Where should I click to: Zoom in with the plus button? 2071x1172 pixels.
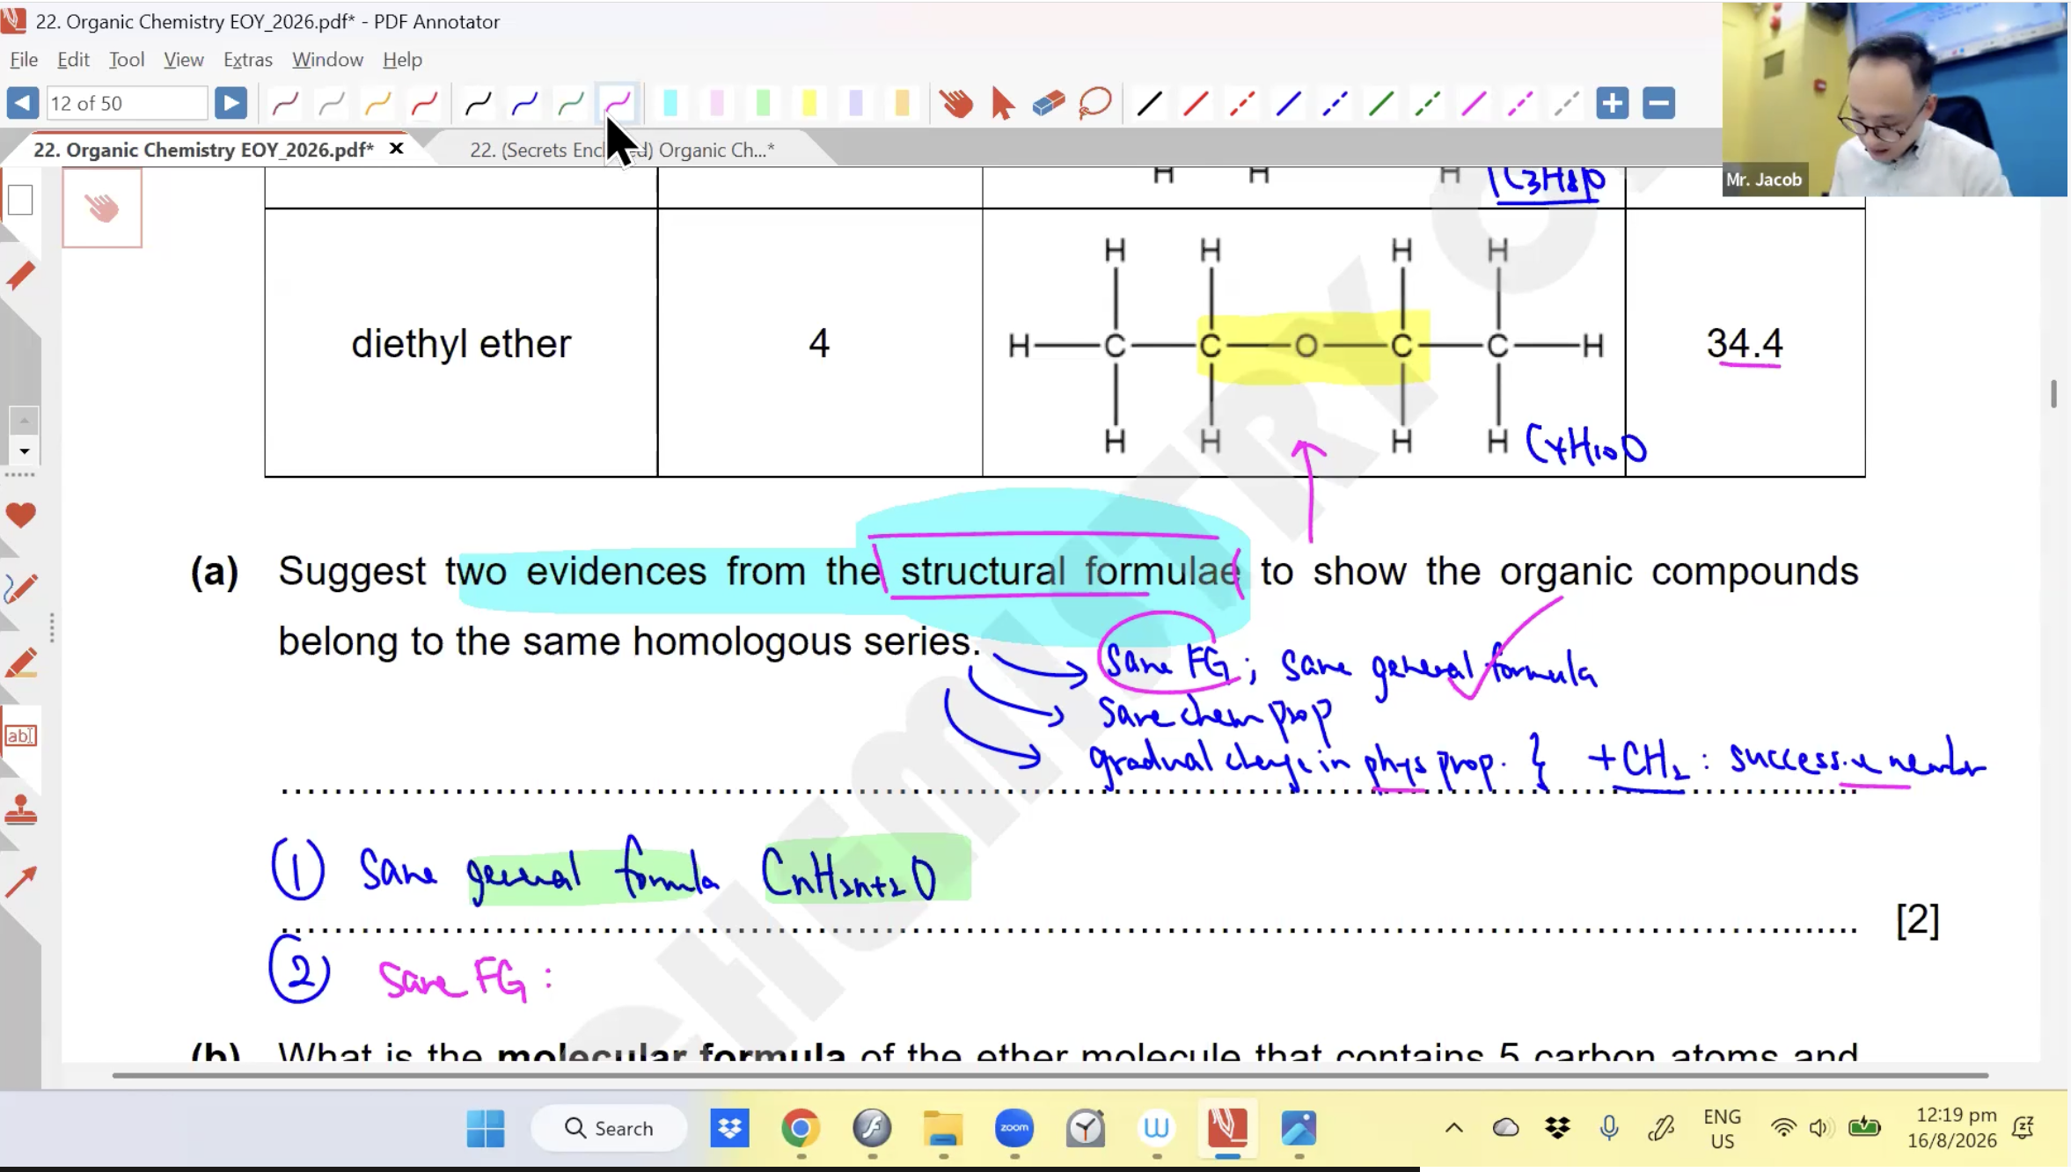(1612, 104)
